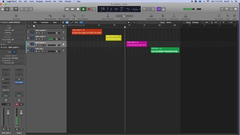Viewport: 240px width, 135px height.
Task: Click the green Play button
Action: 84,9
